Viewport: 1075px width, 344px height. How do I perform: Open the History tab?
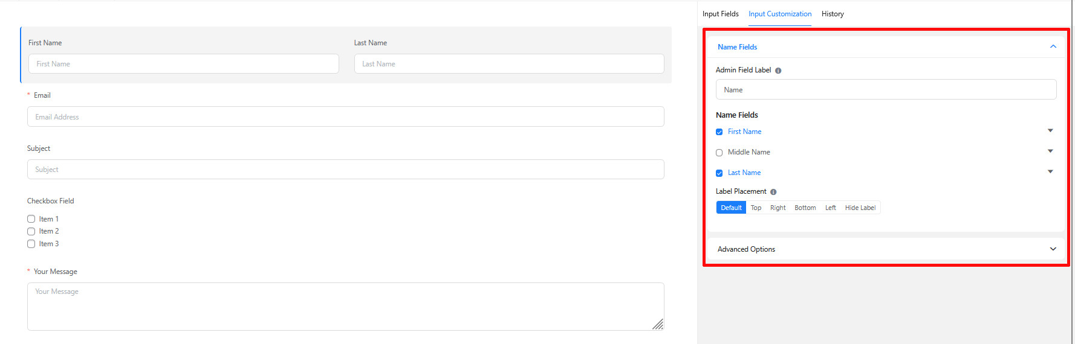pyautogui.click(x=833, y=14)
